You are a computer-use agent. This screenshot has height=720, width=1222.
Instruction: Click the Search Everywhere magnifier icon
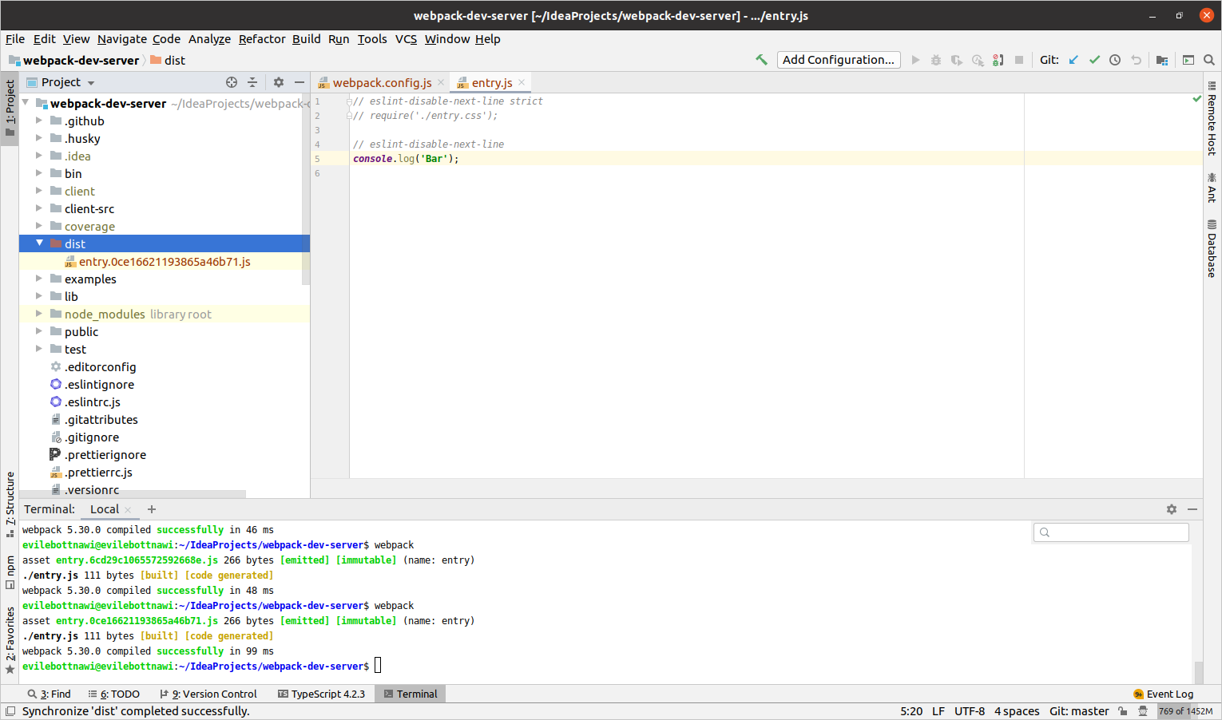coord(1209,60)
